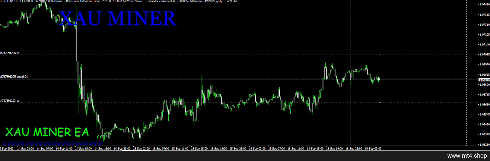Click the blue XAU MINER chart title
Screen dimensions: 490x161
(117, 18)
